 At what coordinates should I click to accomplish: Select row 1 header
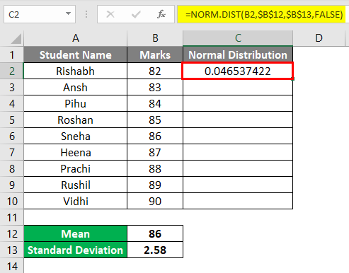12,54
